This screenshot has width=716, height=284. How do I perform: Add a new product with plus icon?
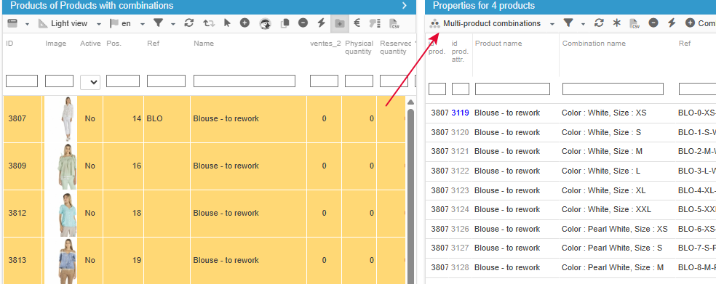pyautogui.click(x=244, y=23)
